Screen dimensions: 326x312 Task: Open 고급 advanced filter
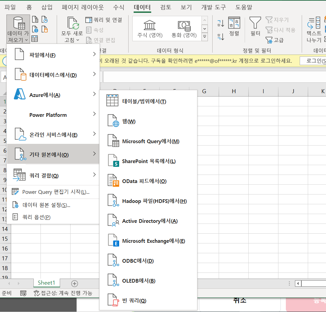tap(274, 40)
